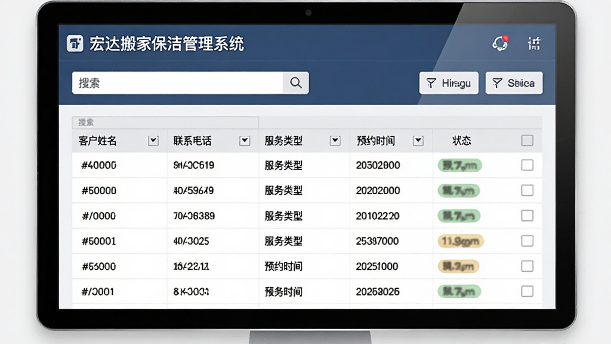Open notifications via the red-dot icon

(x=501, y=43)
